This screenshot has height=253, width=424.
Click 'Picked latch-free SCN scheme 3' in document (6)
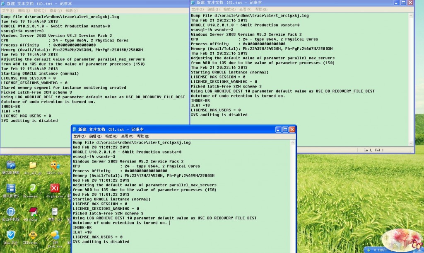tap(226, 86)
